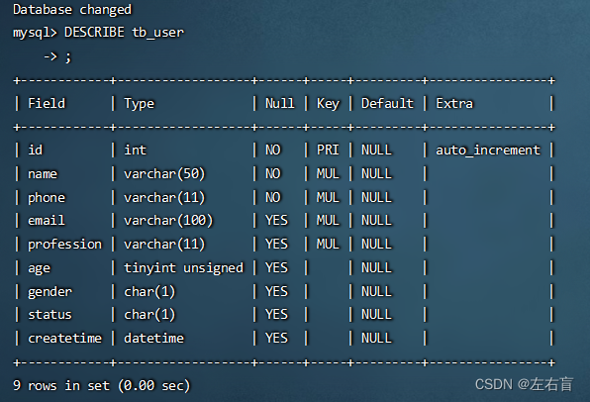The width and height of the screenshot is (590, 402).
Task: Click the 'Type' column header
Action: coord(140,104)
